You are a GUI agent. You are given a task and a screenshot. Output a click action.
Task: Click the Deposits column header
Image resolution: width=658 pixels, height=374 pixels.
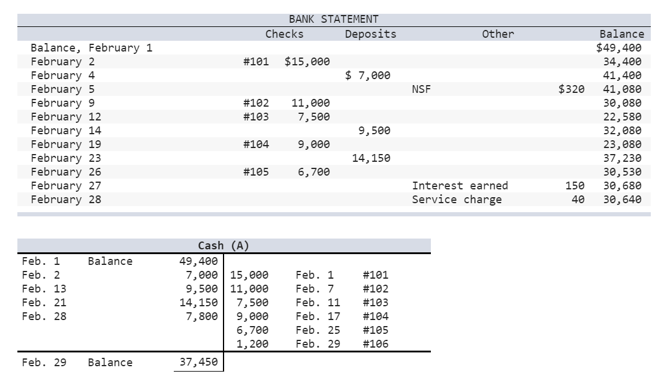369,34
